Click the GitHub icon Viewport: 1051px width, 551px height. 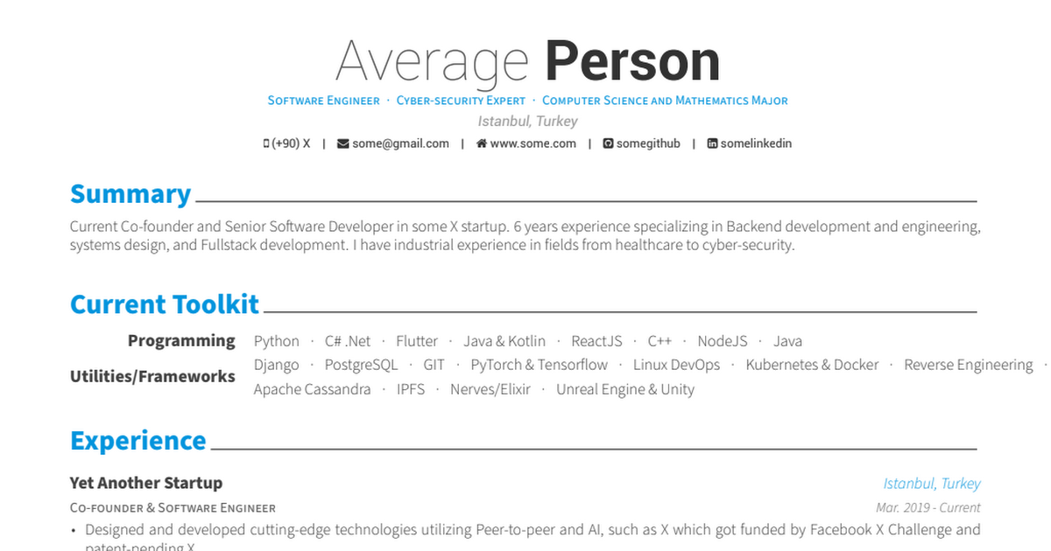(608, 143)
